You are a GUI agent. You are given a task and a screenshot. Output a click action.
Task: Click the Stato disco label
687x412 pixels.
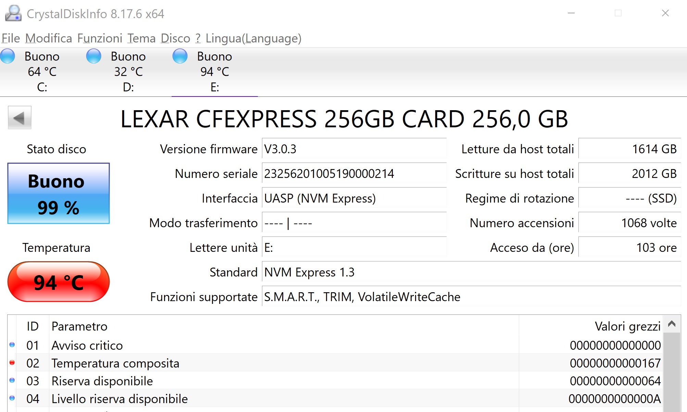click(x=57, y=149)
